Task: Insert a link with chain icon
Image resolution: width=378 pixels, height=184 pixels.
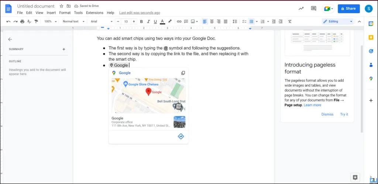Action: click(179, 21)
